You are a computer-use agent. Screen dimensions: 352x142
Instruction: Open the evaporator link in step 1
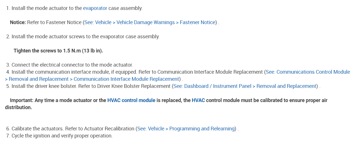95,8
